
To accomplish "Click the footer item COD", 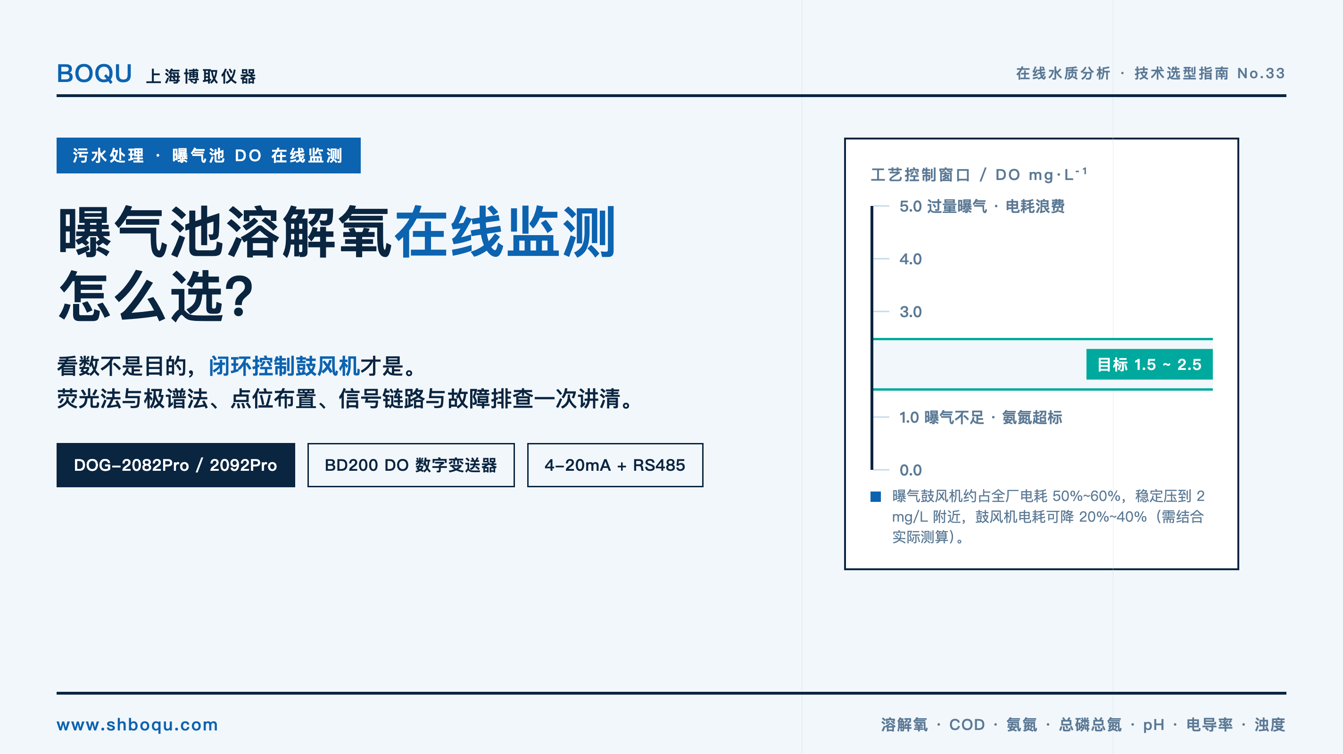I will coord(967,724).
